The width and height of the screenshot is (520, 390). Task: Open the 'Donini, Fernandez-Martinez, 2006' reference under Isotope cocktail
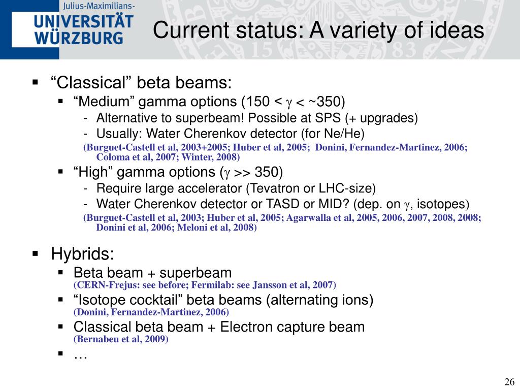pos(151,312)
